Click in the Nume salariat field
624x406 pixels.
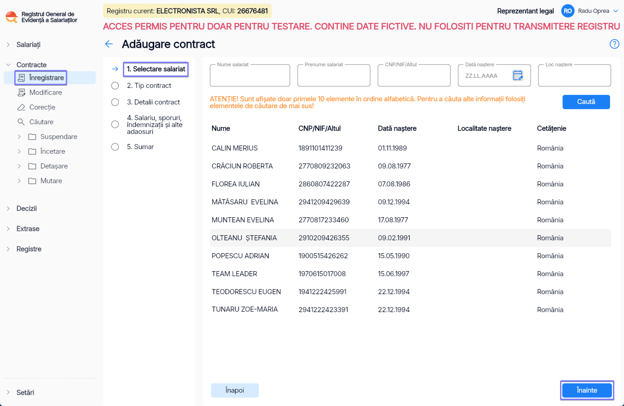point(250,75)
